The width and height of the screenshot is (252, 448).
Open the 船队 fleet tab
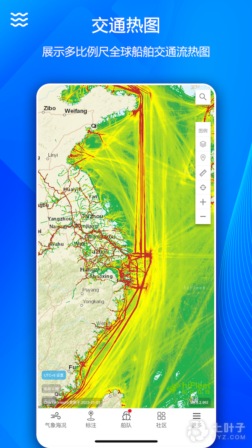click(126, 419)
